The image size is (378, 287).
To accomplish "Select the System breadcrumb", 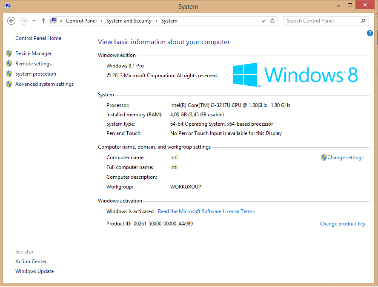I will [169, 21].
